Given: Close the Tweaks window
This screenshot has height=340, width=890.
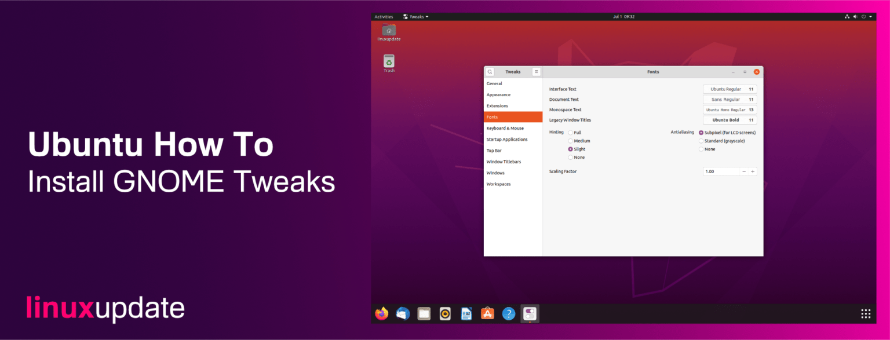Looking at the screenshot, I should 756,72.
